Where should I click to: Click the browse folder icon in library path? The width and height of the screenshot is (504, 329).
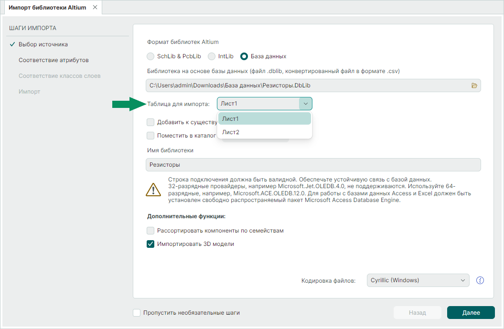click(x=474, y=85)
